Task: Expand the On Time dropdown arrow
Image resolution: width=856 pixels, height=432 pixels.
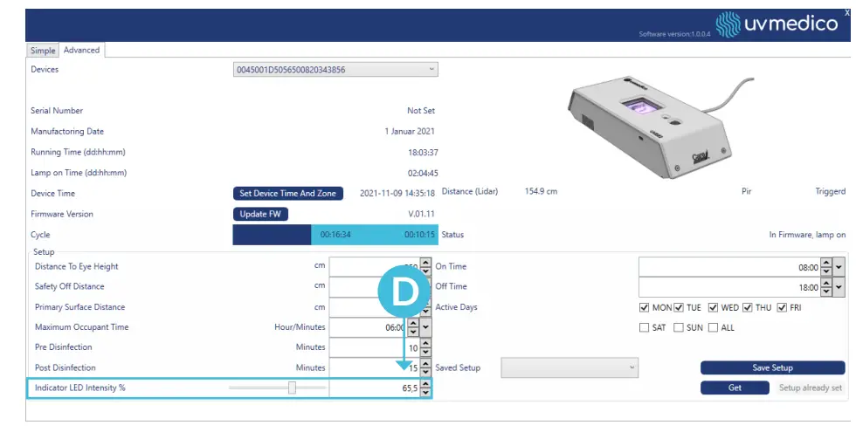Action: (x=839, y=267)
